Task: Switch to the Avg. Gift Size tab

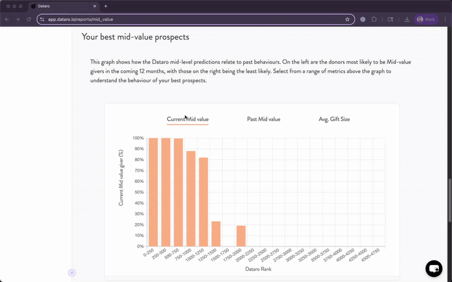Action: (334, 119)
